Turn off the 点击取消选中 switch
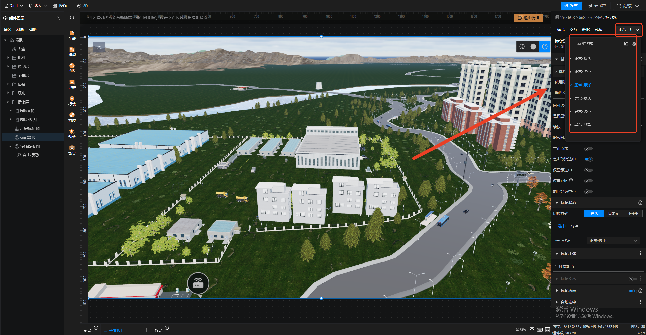The width and height of the screenshot is (646, 335). point(588,159)
